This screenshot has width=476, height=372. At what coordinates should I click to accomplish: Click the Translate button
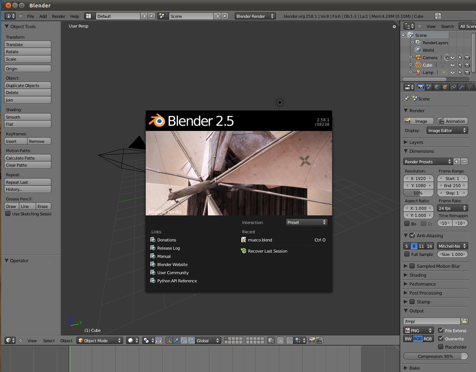(28, 44)
